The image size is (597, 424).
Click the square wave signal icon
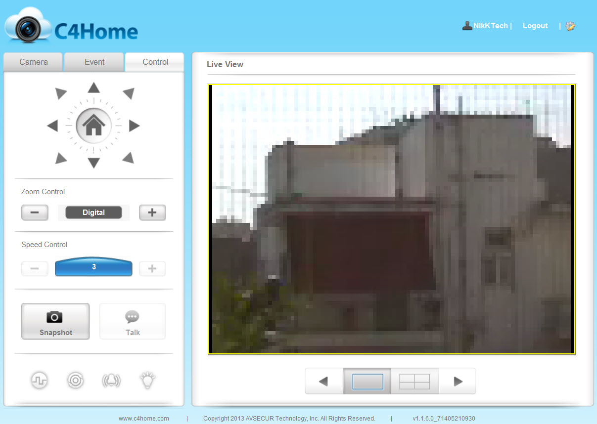[39, 380]
